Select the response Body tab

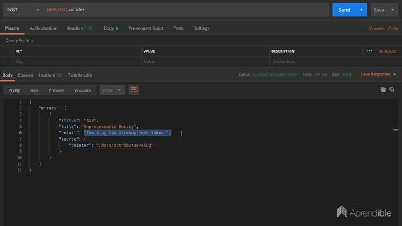[8, 75]
